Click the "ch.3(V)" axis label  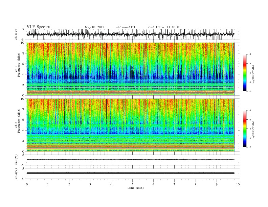16,160
